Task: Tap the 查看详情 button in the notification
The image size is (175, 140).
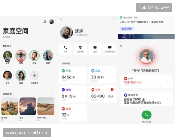Action: (x=127, y=29)
